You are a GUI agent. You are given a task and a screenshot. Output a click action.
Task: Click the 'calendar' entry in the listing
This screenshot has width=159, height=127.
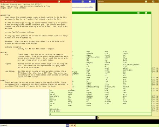[x=90, y=53]
